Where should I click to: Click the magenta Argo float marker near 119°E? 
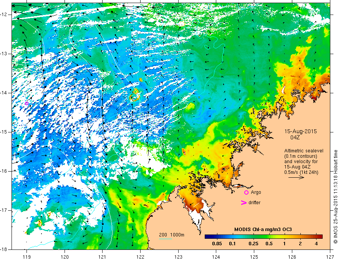pos(27,103)
